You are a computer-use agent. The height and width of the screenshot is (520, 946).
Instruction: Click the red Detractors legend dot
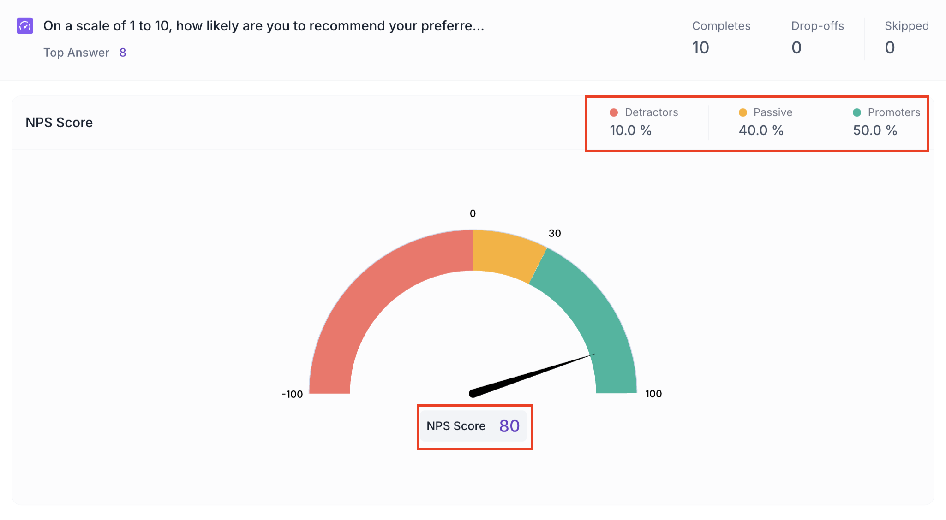click(x=614, y=112)
